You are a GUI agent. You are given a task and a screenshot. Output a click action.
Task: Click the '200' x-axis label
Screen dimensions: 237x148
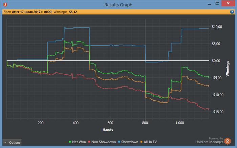pos(41,123)
